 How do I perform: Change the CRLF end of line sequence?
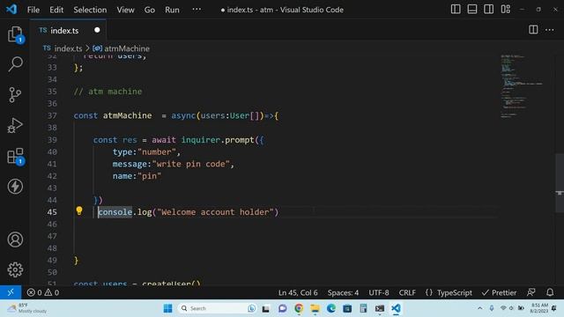click(x=407, y=292)
